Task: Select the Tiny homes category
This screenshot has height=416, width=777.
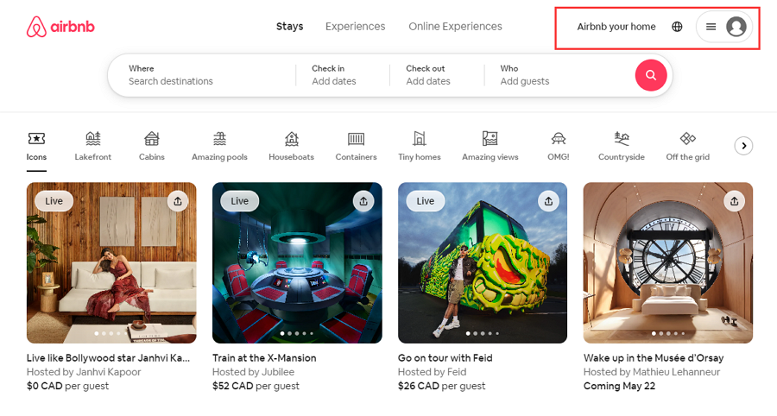Action: point(420,144)
